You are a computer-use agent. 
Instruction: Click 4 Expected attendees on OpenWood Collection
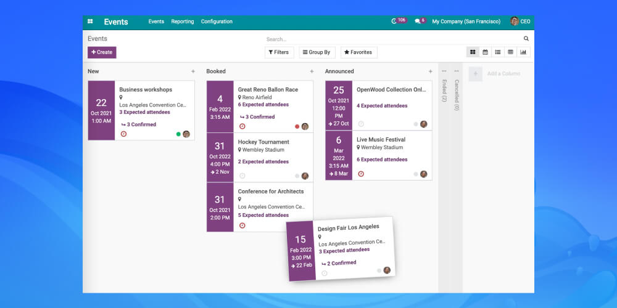[x=382, y=106]
